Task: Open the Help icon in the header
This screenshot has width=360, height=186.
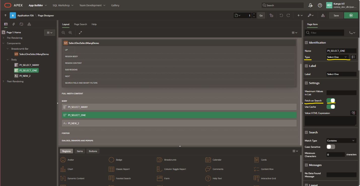Action: coord(320,5)
